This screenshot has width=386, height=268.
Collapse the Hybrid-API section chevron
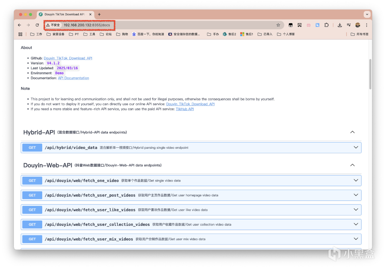[x=352, y=132]
